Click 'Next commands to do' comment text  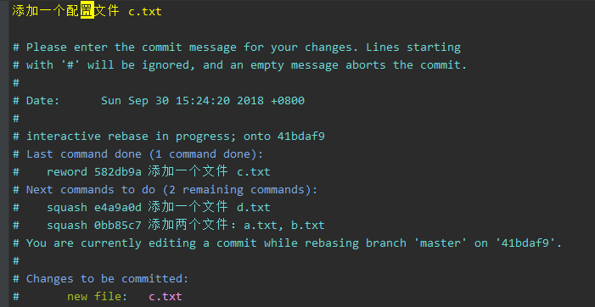click(90, 190)
